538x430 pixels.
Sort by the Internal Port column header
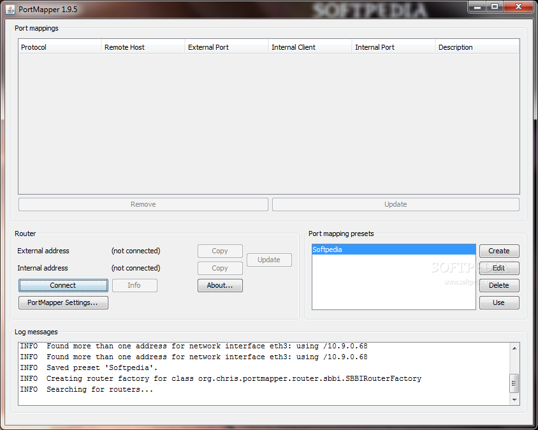click(x=393, y=47)
